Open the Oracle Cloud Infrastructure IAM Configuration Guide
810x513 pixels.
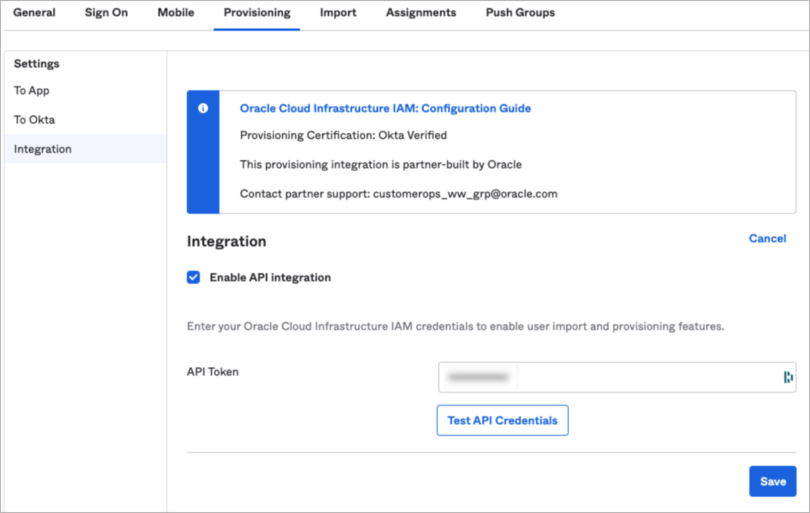385,108
